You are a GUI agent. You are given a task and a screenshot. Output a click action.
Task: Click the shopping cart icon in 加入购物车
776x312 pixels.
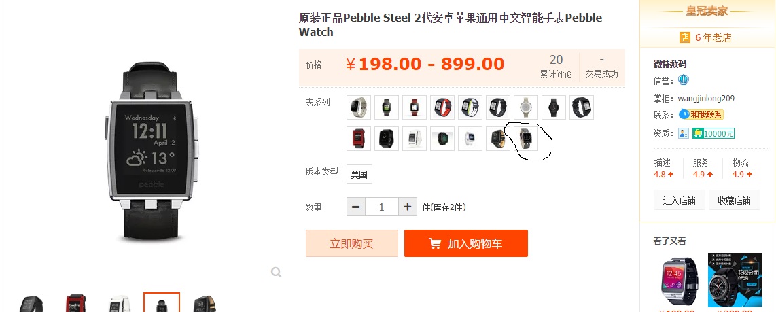tap(435, 243)
